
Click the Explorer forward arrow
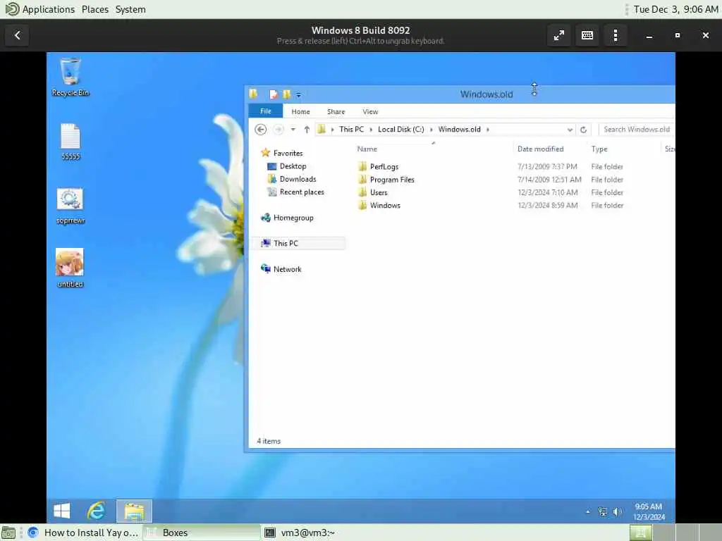point(278,130)
